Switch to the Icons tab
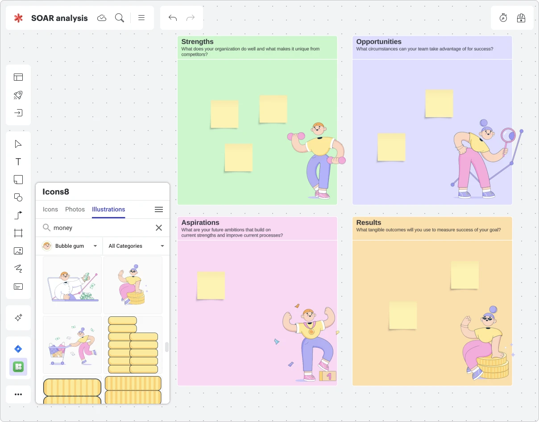Viewport: 539px width, 422px height. pyautogui.click(x=50, y=209)
